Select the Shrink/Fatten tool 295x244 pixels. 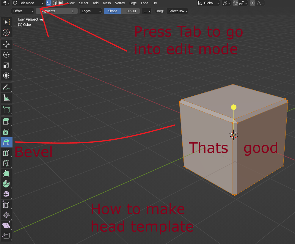coord(6,215)
